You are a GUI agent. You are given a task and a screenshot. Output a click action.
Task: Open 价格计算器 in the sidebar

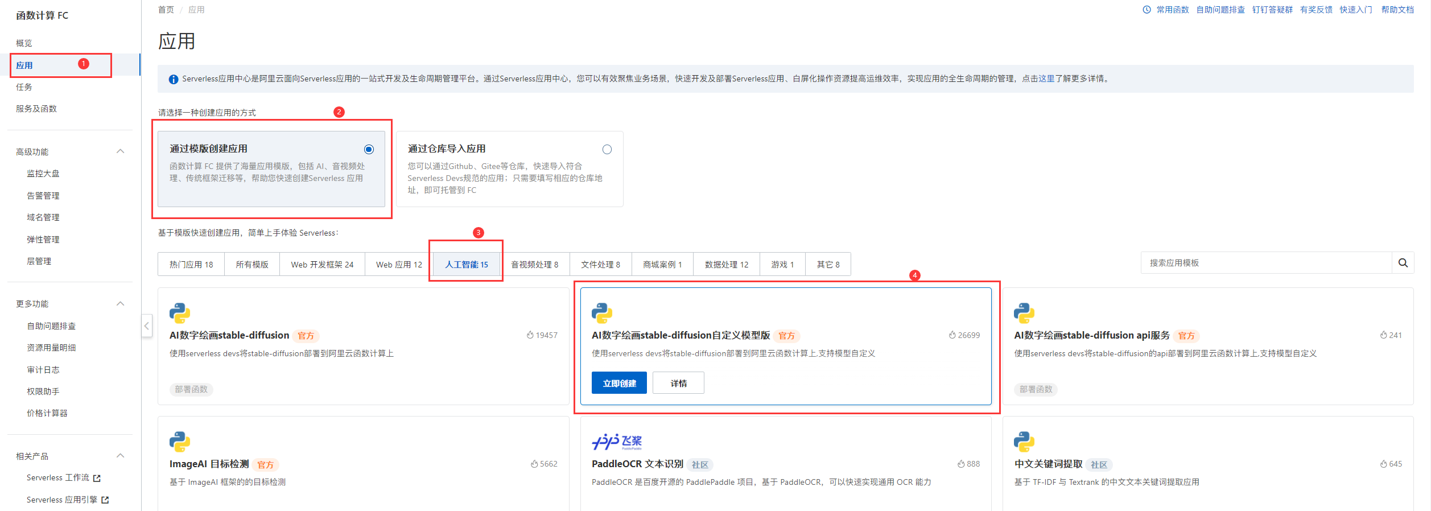pyautogui.click(x=47, y=413)
